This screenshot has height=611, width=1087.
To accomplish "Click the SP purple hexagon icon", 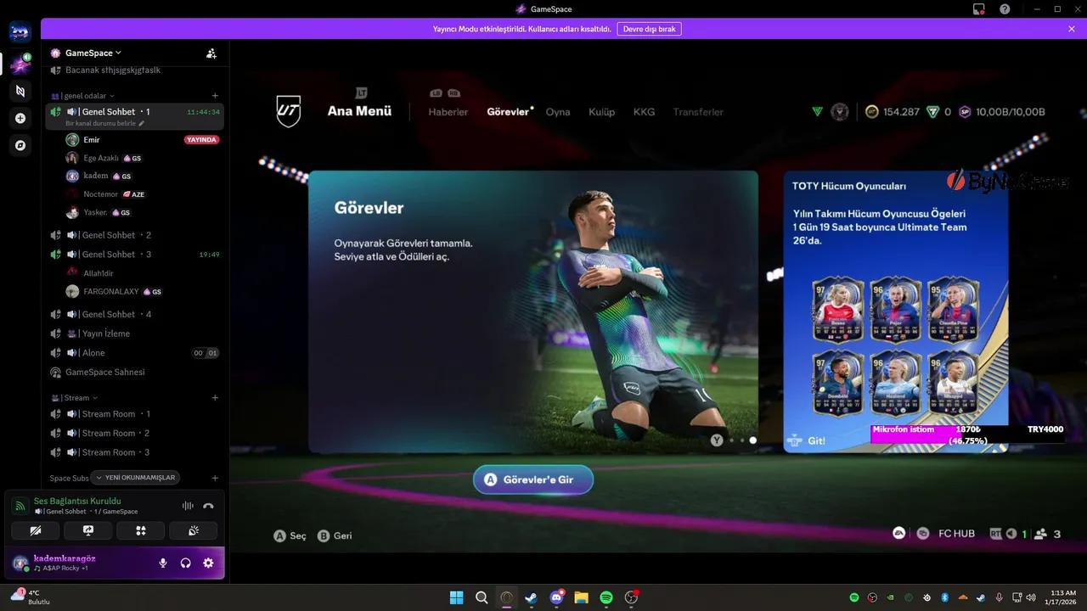I will [965, 111].
